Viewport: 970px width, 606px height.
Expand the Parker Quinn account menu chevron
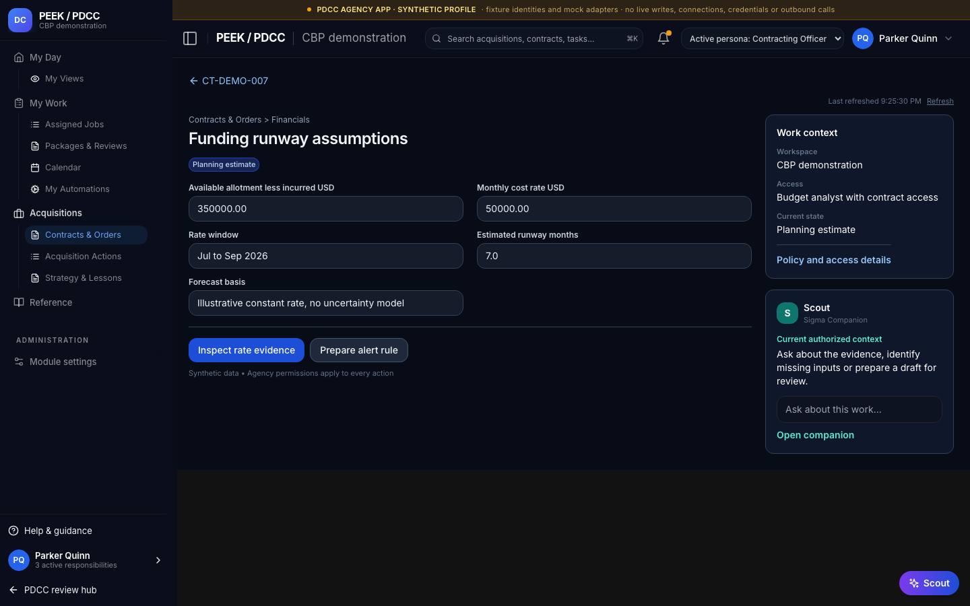pos(948,38)
